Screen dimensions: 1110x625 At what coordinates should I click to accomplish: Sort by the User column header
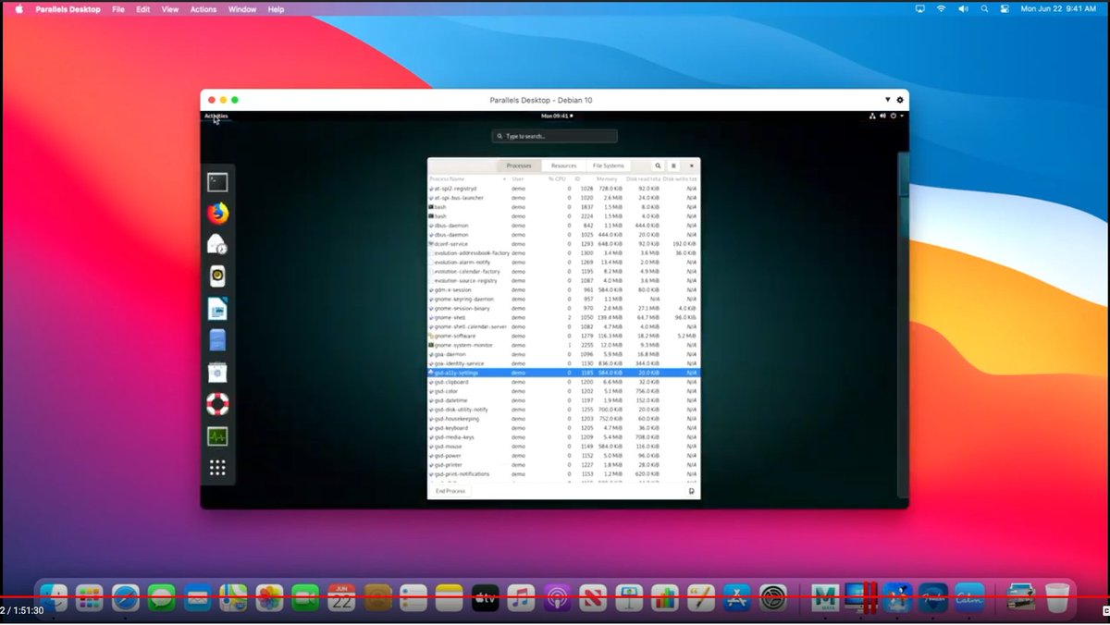point(518,178)
